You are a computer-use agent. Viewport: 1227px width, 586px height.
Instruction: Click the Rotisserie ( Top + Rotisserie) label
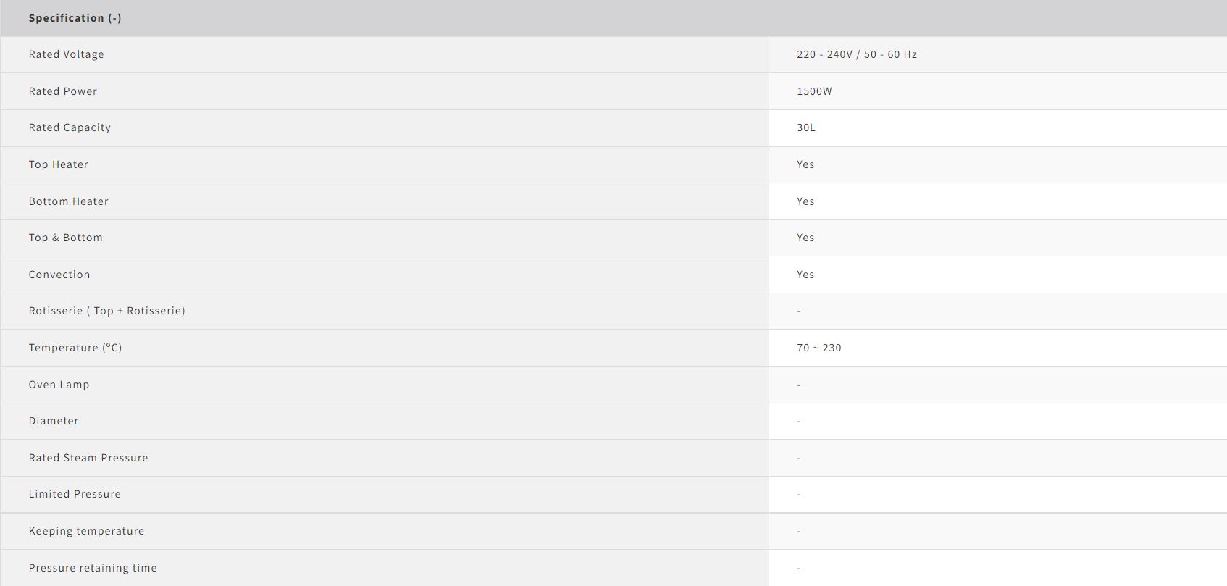(x=106, y=311)
